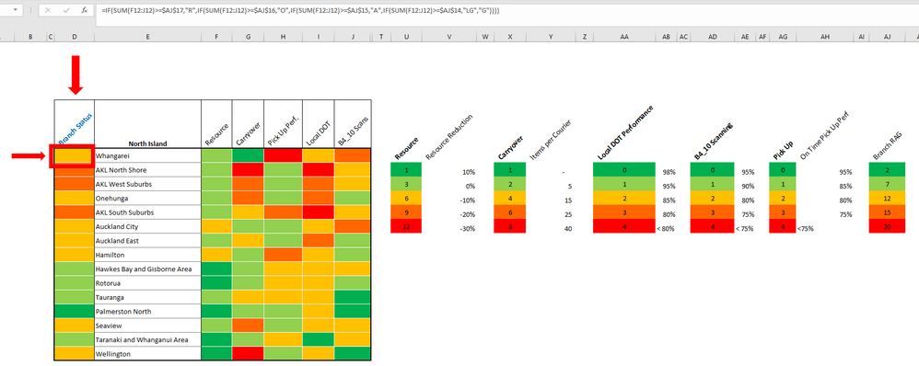Click the Cancel (X) formula bar icon
This screenshot has height=366, width=919.
click(x=48, y=10)
